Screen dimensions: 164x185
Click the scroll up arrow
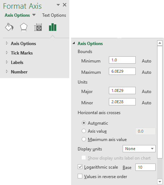(x=160, y=43)
